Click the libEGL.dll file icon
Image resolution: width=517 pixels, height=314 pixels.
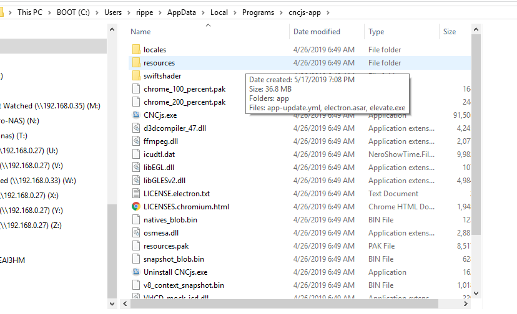click(x=136, y=167)
